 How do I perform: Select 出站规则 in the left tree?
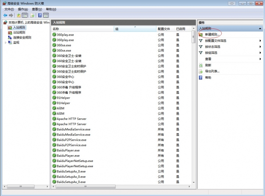[x=19, y=33]
